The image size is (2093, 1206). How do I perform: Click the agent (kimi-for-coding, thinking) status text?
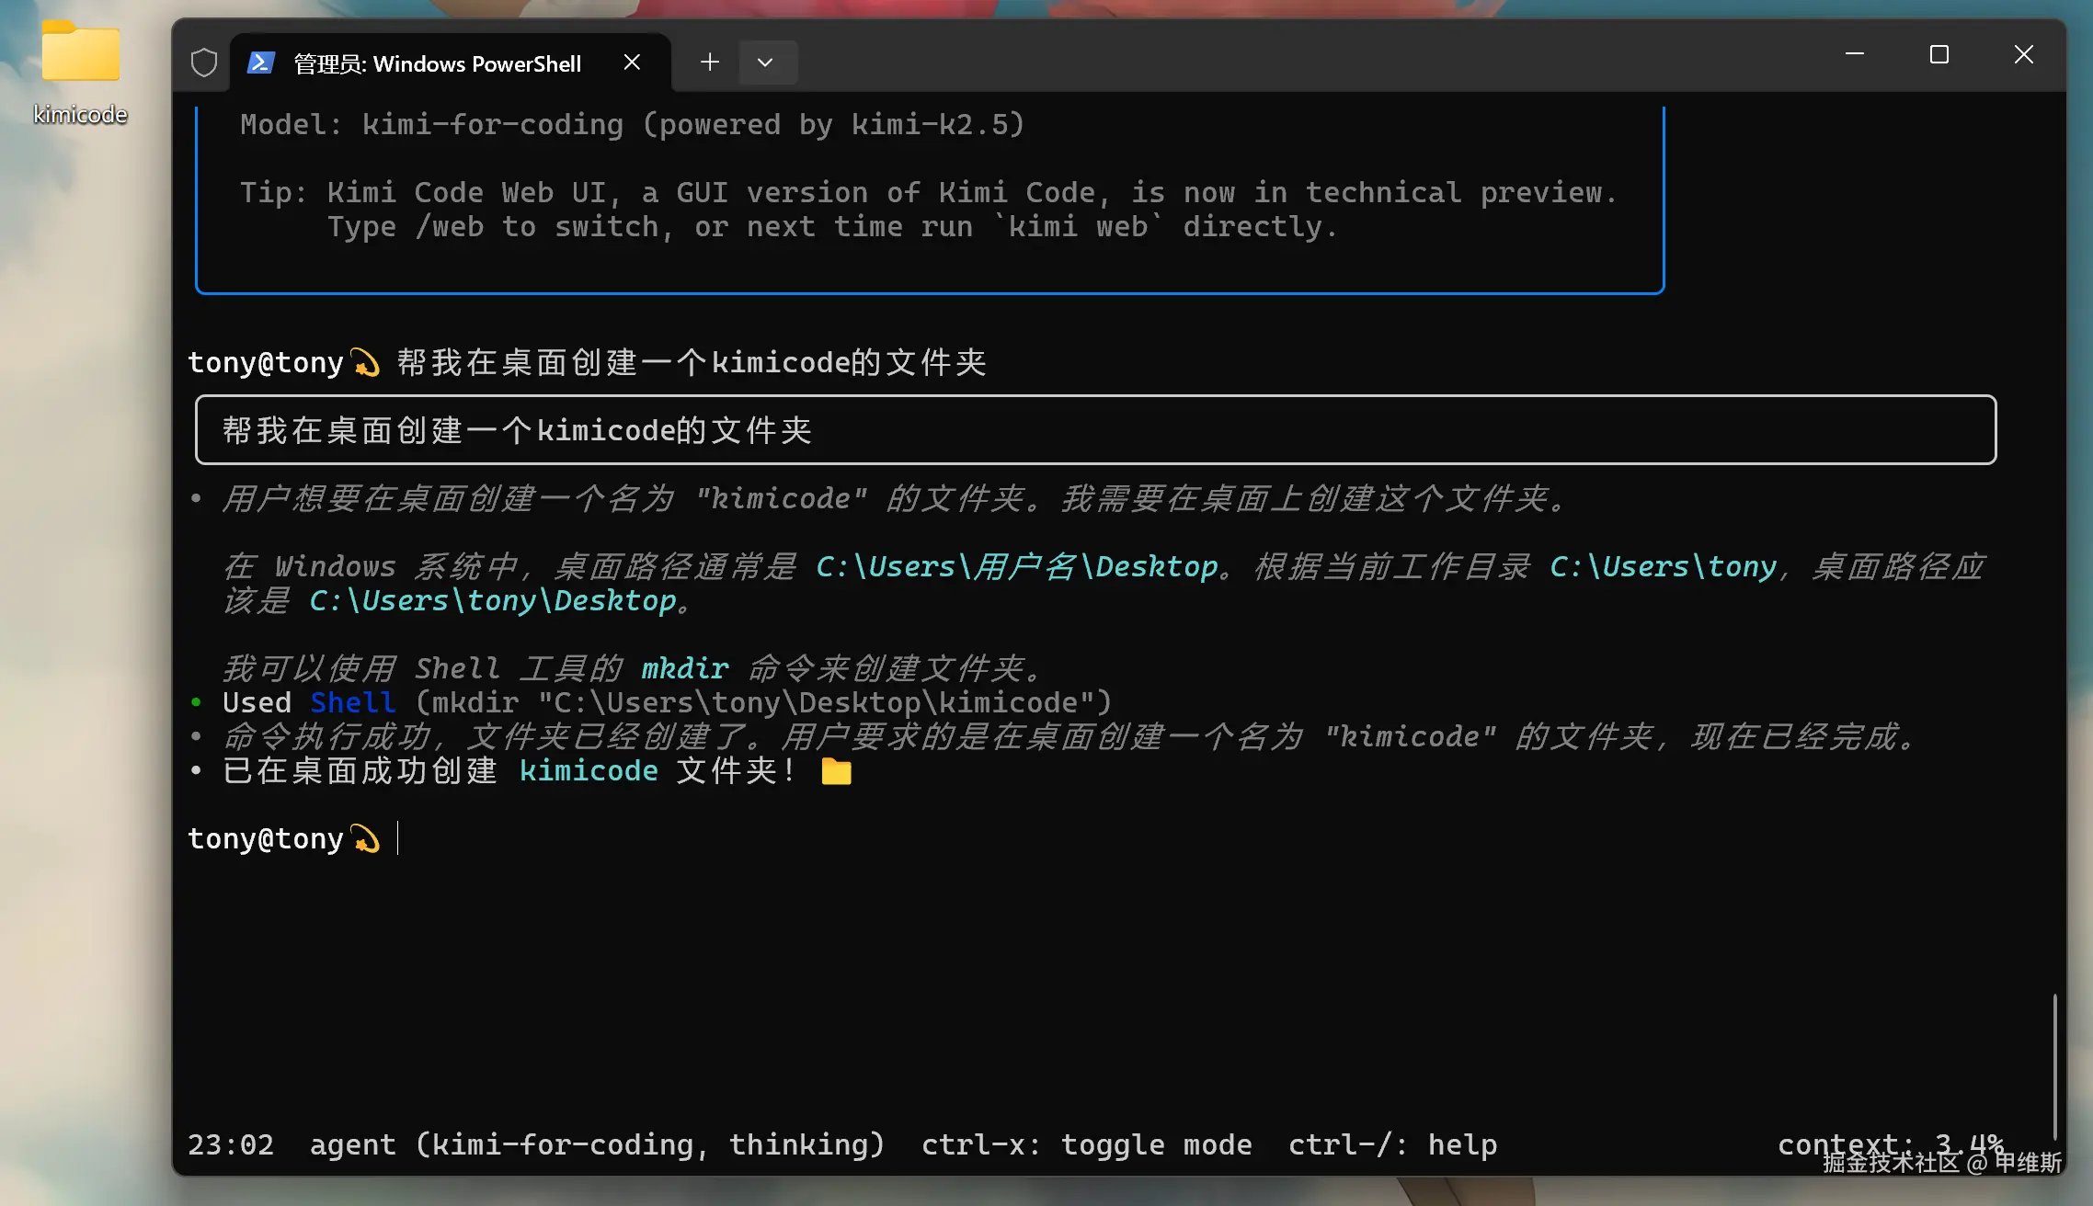597,1145
